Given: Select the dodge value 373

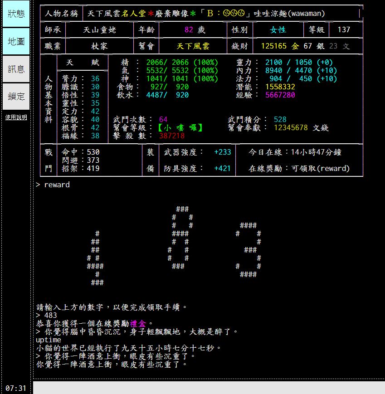Looking at the screenshot, I should coord(93,161).
